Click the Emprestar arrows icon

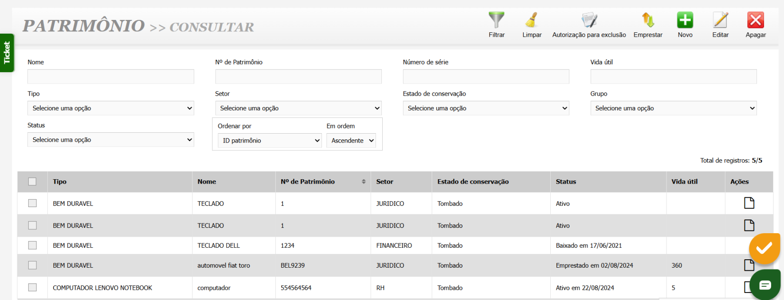[x=648, y=20]
